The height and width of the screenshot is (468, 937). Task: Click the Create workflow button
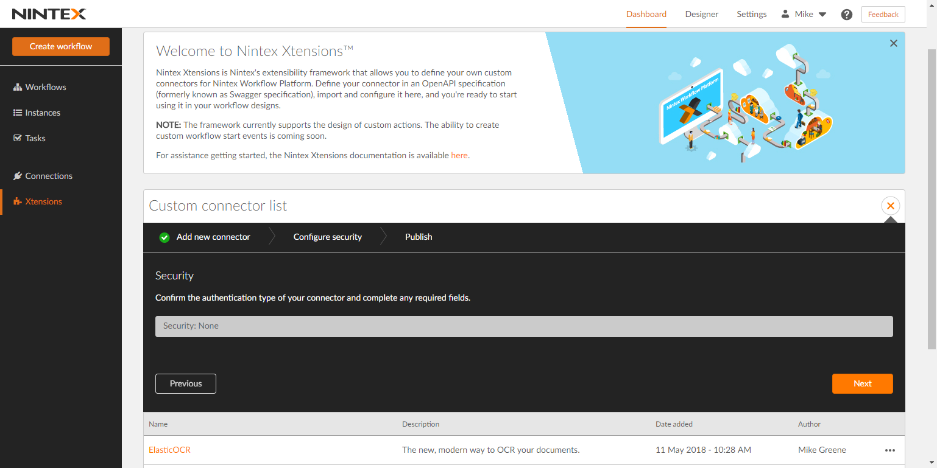click(61, 46)
